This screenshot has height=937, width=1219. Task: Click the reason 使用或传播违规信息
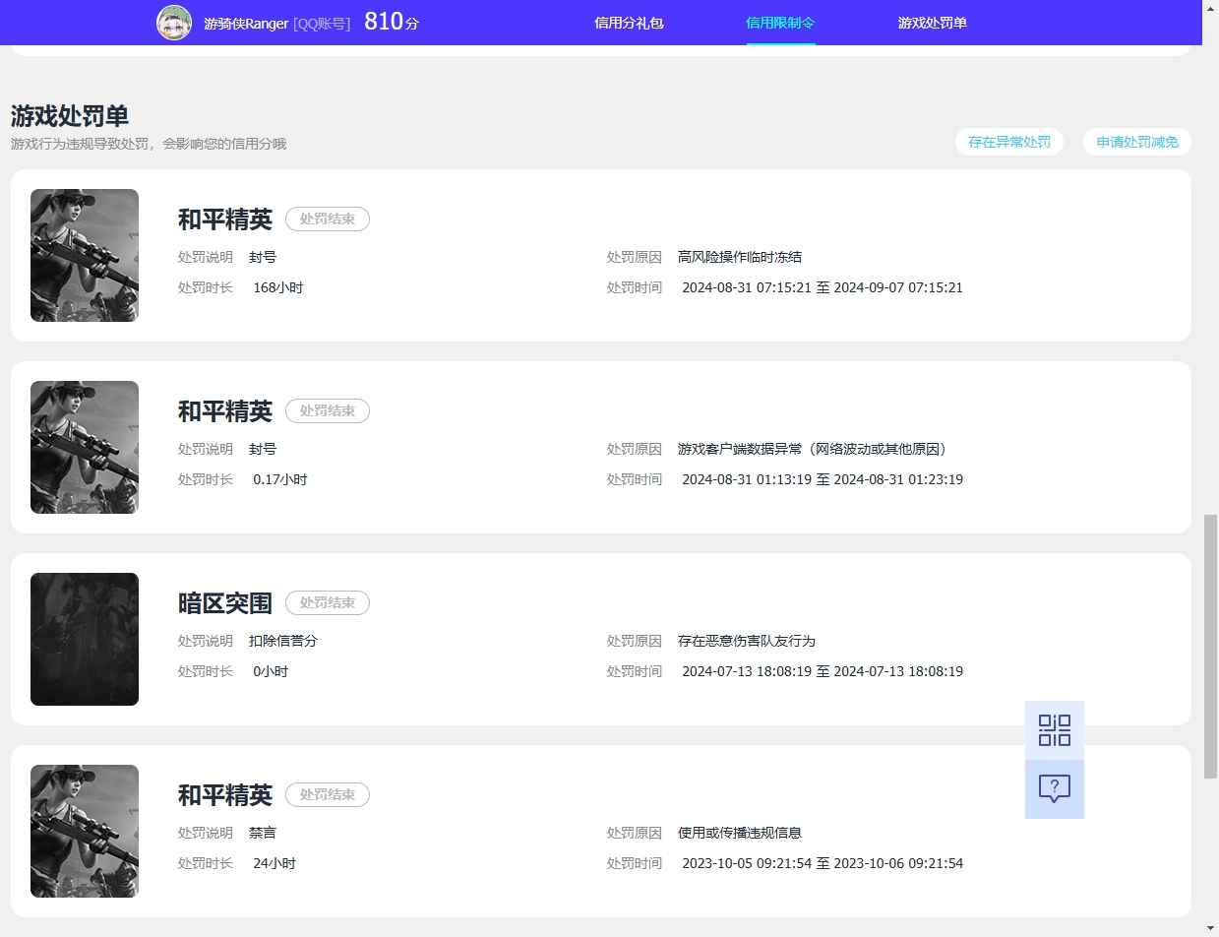pyautogui.click(x=740, y=833)
